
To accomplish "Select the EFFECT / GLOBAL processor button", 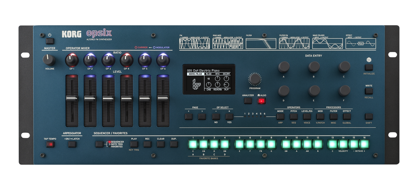I will pyautogui.click(x=347, y=116).
